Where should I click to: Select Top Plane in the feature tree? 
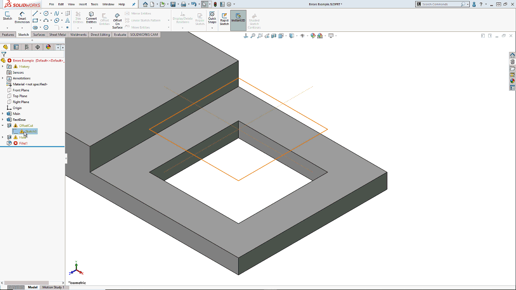point(20,96)
